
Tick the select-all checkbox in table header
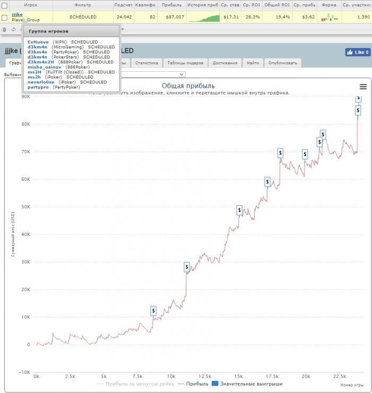[4, 5]
